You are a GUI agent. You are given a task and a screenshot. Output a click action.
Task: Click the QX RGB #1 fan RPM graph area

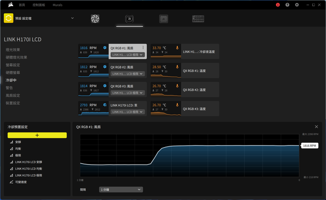pyautogui.click(x=190, y=156)
